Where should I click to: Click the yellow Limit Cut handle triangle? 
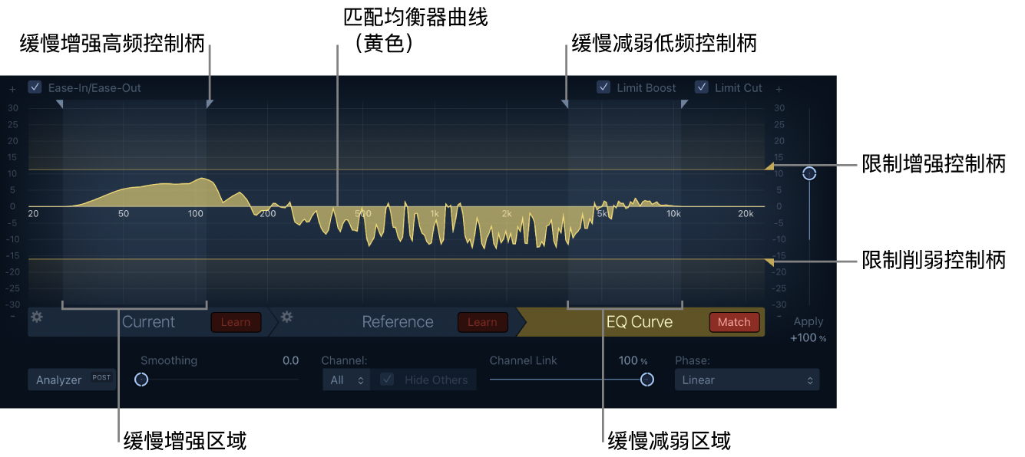769,263
